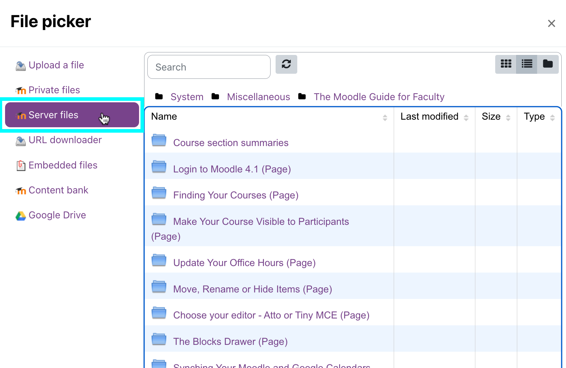Switch to folder tree view
566x368 pixels.
point(548,64)
